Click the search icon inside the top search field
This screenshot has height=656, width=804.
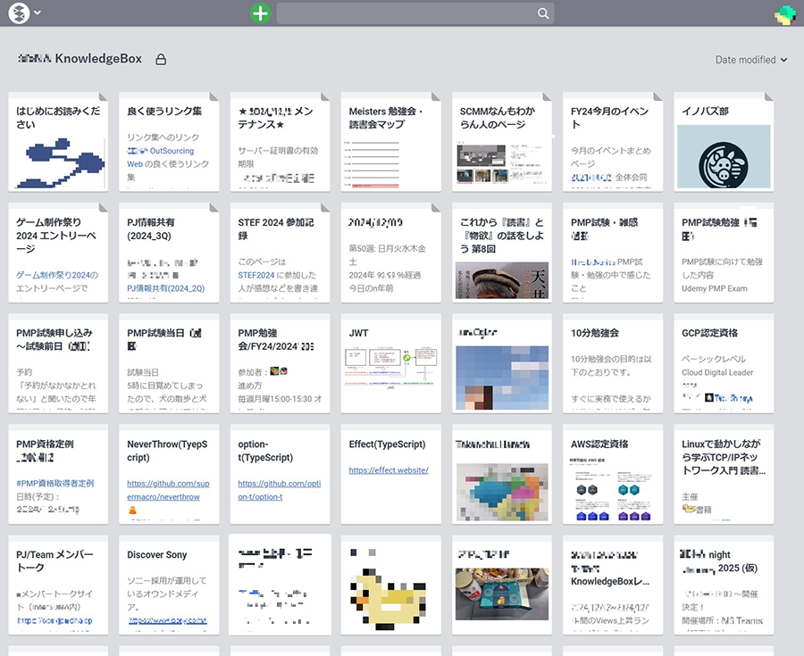click(x=541, y=13)
